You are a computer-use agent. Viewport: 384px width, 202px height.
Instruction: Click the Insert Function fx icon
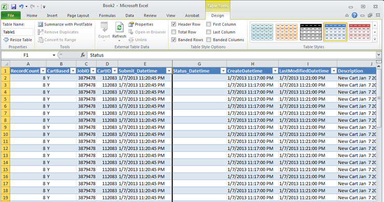click(83, 55)
